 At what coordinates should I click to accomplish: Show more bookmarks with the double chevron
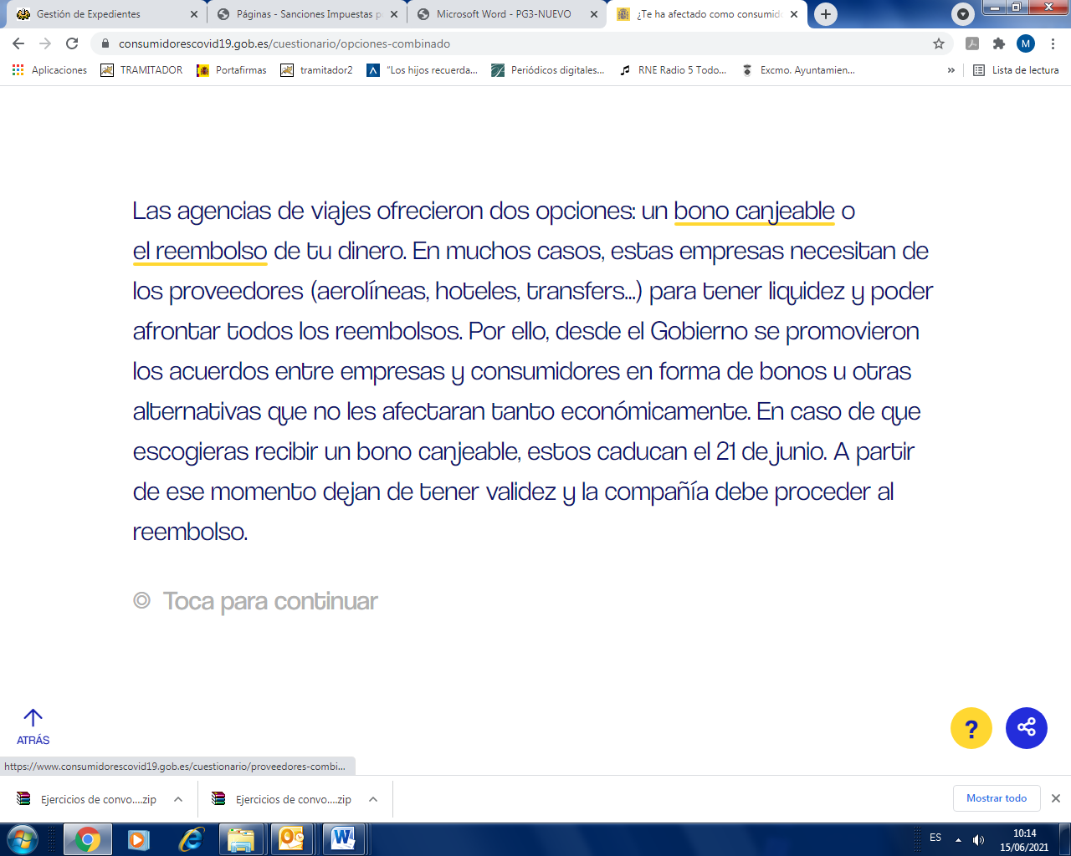[951, 70]
